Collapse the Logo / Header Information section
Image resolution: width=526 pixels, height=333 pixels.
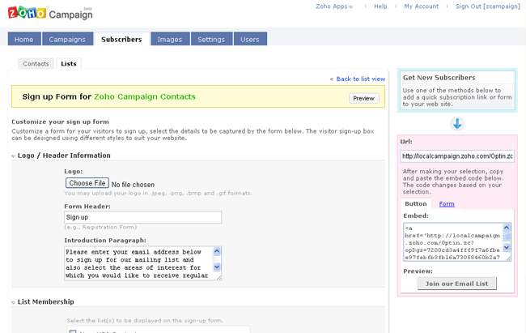pyautogui.click(x=14, y=156)
